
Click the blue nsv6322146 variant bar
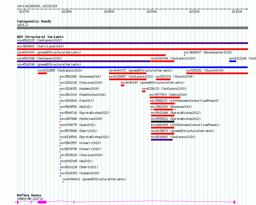[x=232, y=61]
